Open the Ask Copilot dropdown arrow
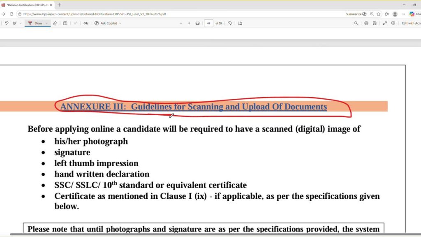 (120, 23)
